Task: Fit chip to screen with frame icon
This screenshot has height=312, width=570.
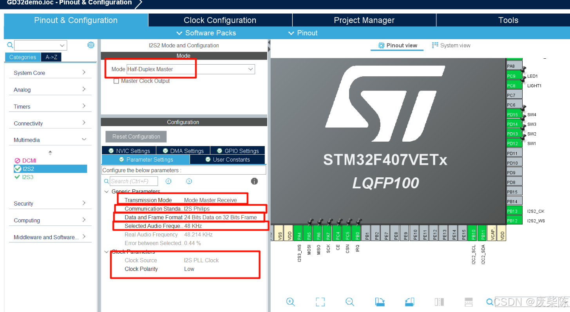Action: 320,301
